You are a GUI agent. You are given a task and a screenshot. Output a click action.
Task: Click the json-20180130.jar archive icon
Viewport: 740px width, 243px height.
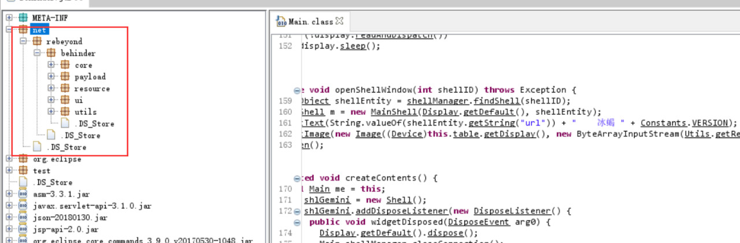point(23,218)
